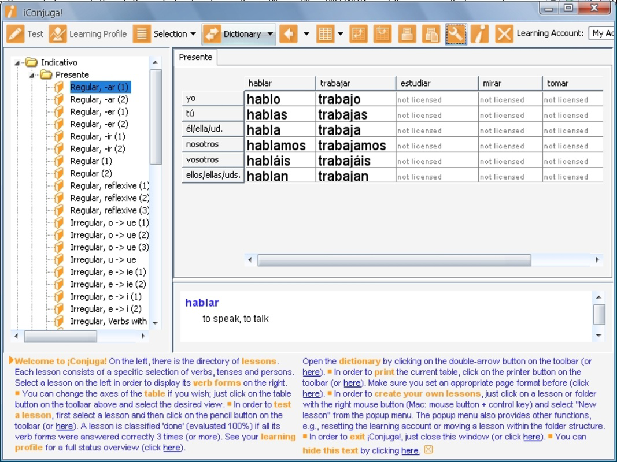The image size is (617, 462).
Task: Select the Presente tab
Action: tap(195, 57)
